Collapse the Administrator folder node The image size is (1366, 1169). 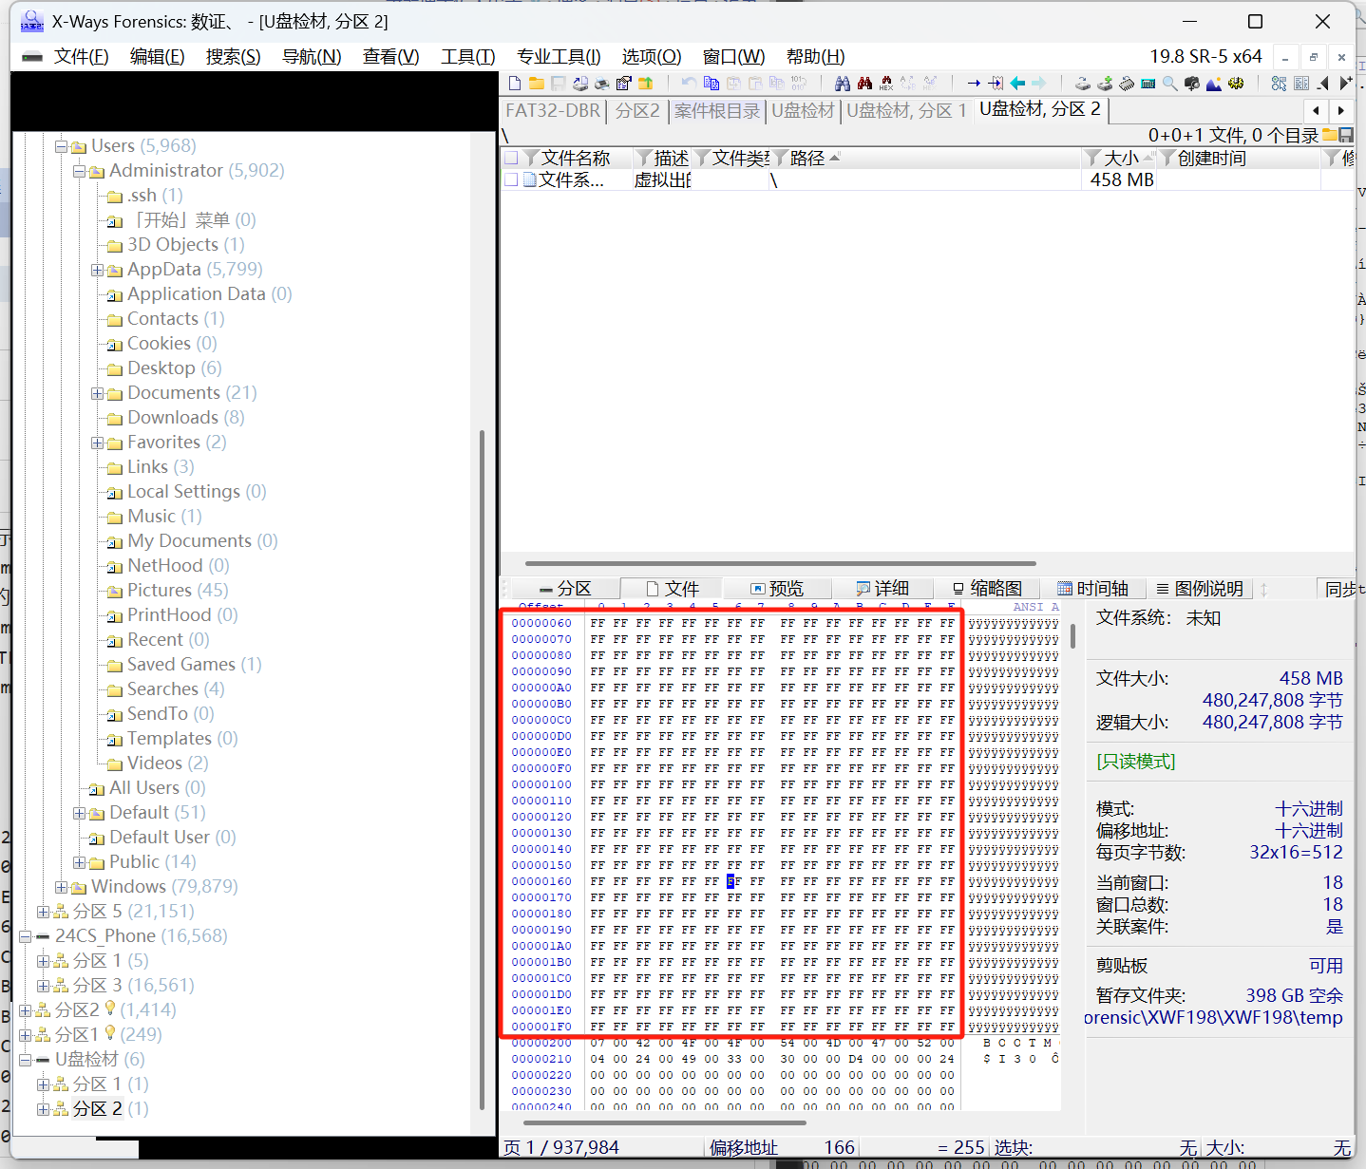click(x=79, y=171)
